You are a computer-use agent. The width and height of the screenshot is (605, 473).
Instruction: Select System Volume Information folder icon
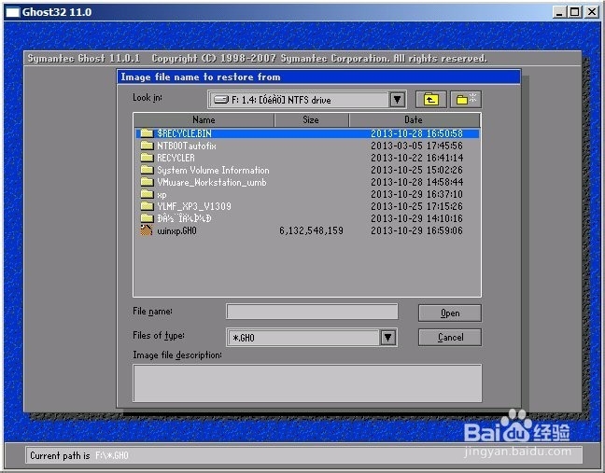tap(147, 170)
